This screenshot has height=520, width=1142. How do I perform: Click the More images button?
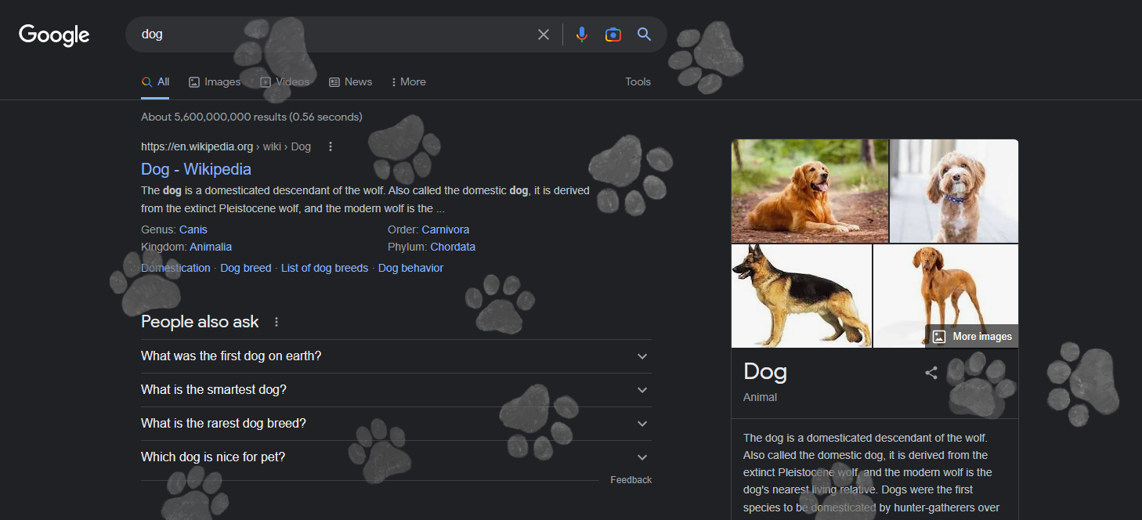[972, 337]
